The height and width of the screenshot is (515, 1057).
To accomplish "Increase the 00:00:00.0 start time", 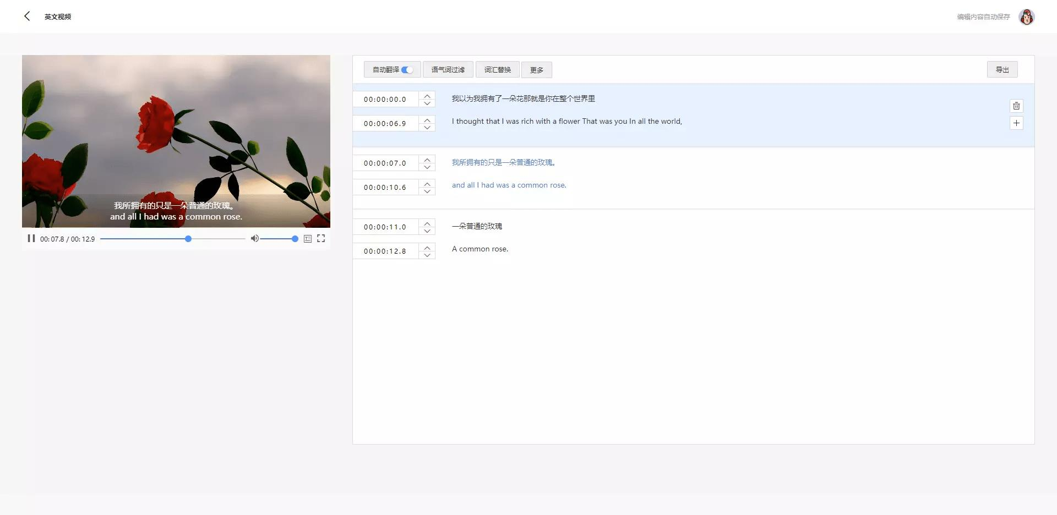I will [x=427, y=96].
